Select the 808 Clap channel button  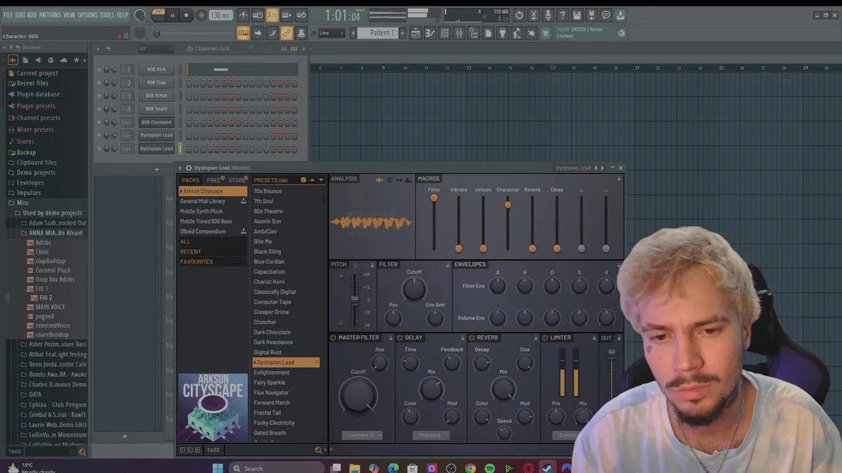click(157, 82)
